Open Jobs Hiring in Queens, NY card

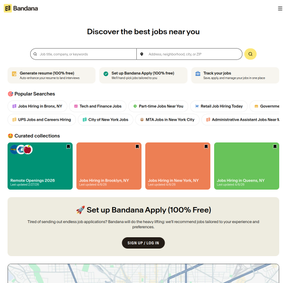pos(247,166)
